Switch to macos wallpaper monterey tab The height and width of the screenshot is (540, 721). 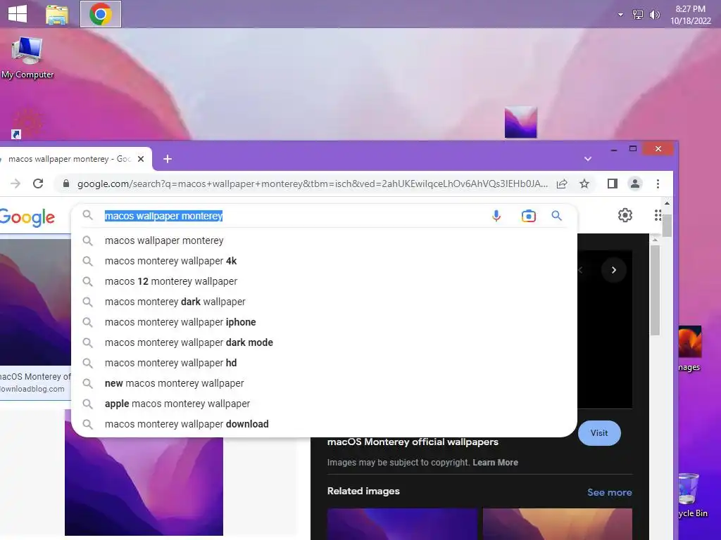point(69,159)
